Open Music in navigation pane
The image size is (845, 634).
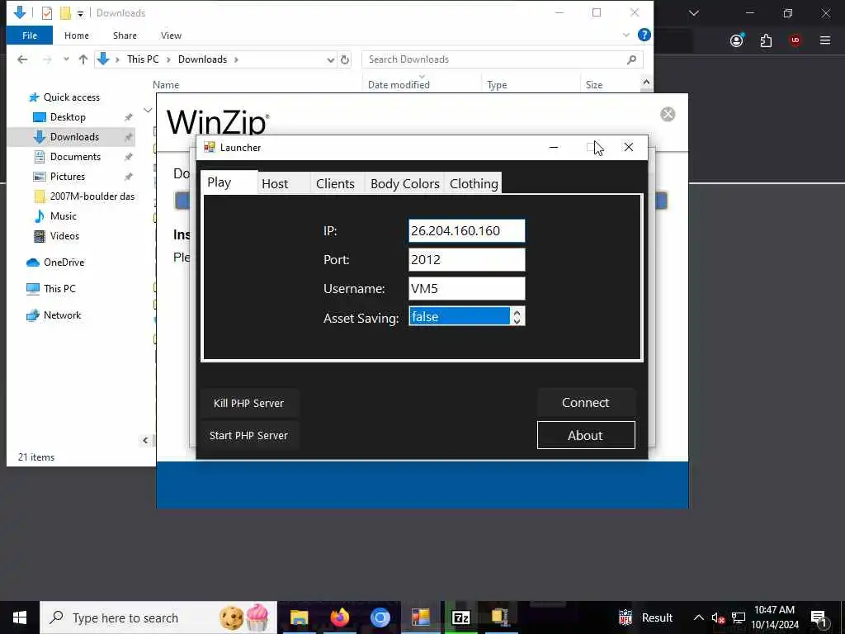[x=63, y=216]
